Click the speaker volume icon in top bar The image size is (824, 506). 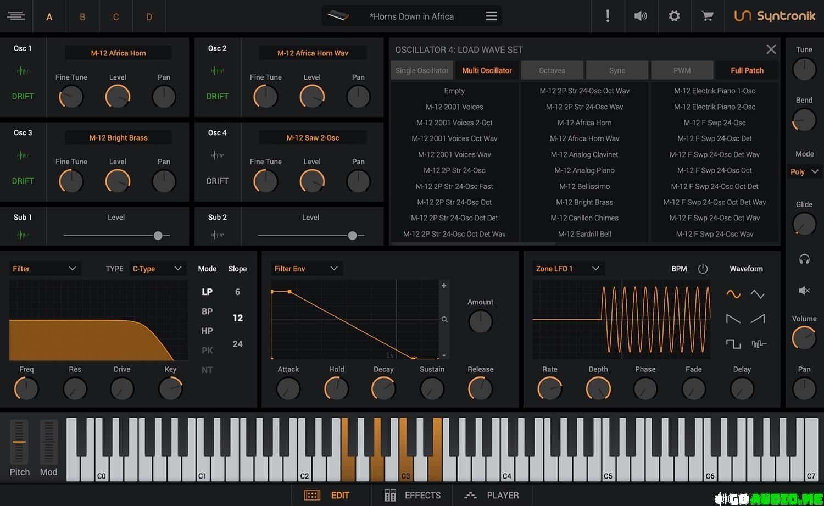coord(641,16)
